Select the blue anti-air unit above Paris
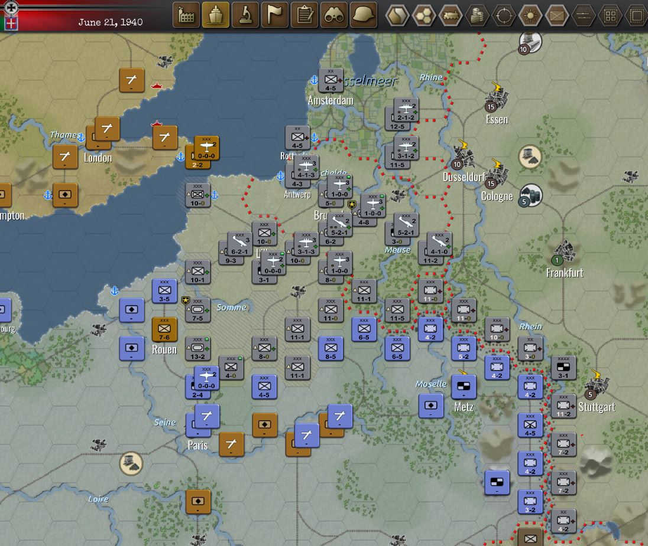 [207, 416]
